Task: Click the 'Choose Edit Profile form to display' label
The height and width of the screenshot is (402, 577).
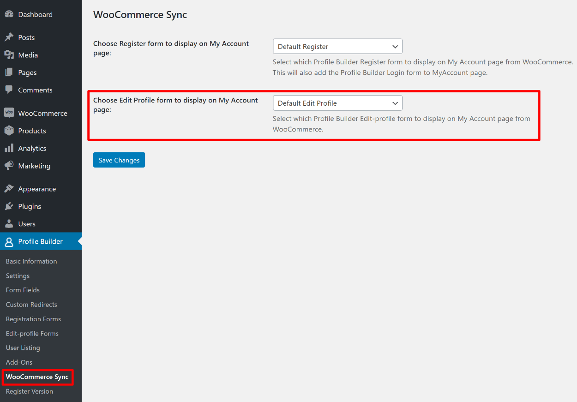Action: pos(175,105)
